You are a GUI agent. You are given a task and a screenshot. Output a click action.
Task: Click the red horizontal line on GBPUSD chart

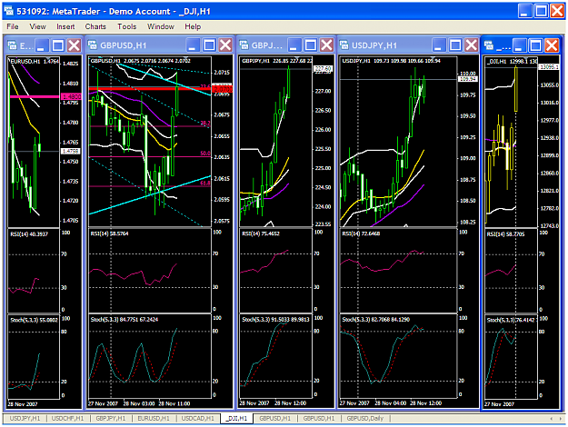point(150,88)
